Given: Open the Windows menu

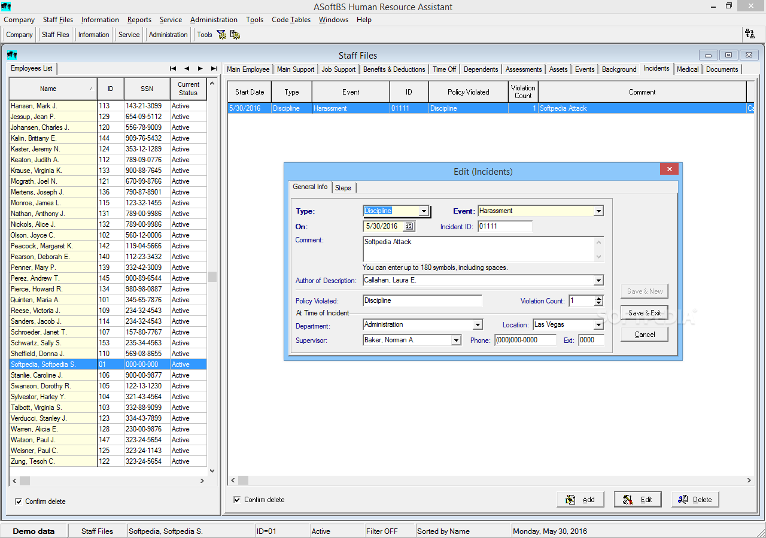Looking at the screenshot, I should point(333,20).
